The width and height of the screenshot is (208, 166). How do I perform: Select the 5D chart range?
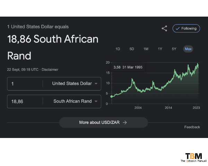132,49
